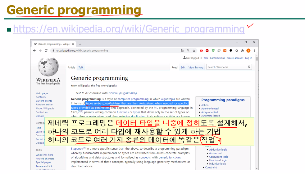
Task: Open the generic functions link
Action: [x=170, y=158]
